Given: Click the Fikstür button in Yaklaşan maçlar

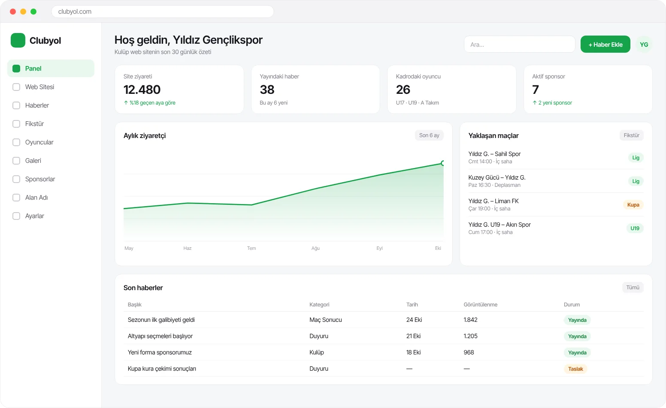Looking at the screenshot, I should point(631,135).
